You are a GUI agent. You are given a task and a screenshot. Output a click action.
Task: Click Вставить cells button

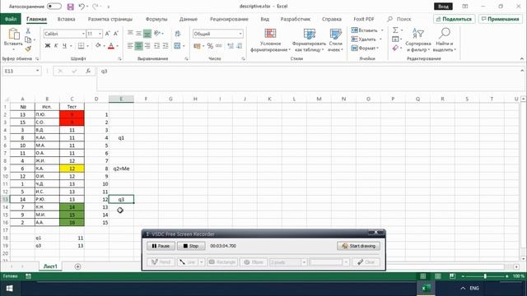[364, 30]
